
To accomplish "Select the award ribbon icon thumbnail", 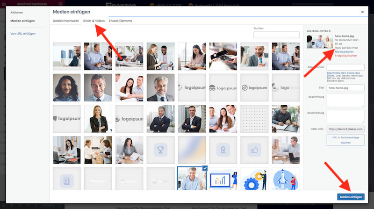I will 223,150.
